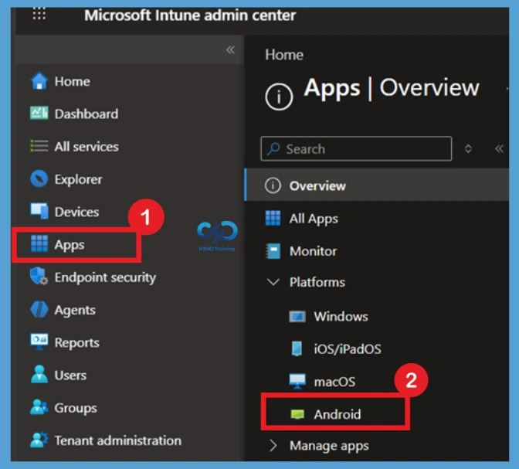Open Groups label in sidebar
Screen dimensions: 519x469
pyautogui.click(x=76, y=408)
